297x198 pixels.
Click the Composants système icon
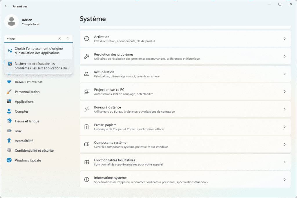coord(87,144)
